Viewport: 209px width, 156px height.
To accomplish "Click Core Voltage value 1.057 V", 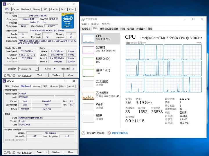I will point(51,26).
